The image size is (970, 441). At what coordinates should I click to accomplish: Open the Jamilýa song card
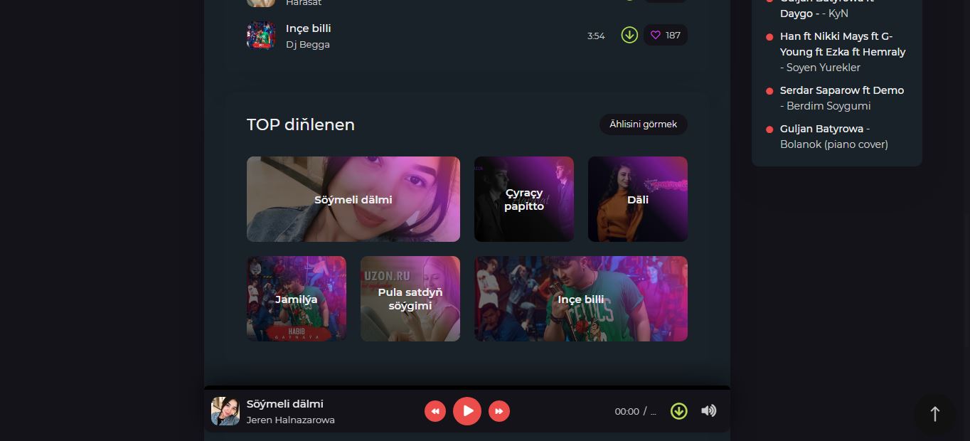pyautogui.click(x=297, y=299)
